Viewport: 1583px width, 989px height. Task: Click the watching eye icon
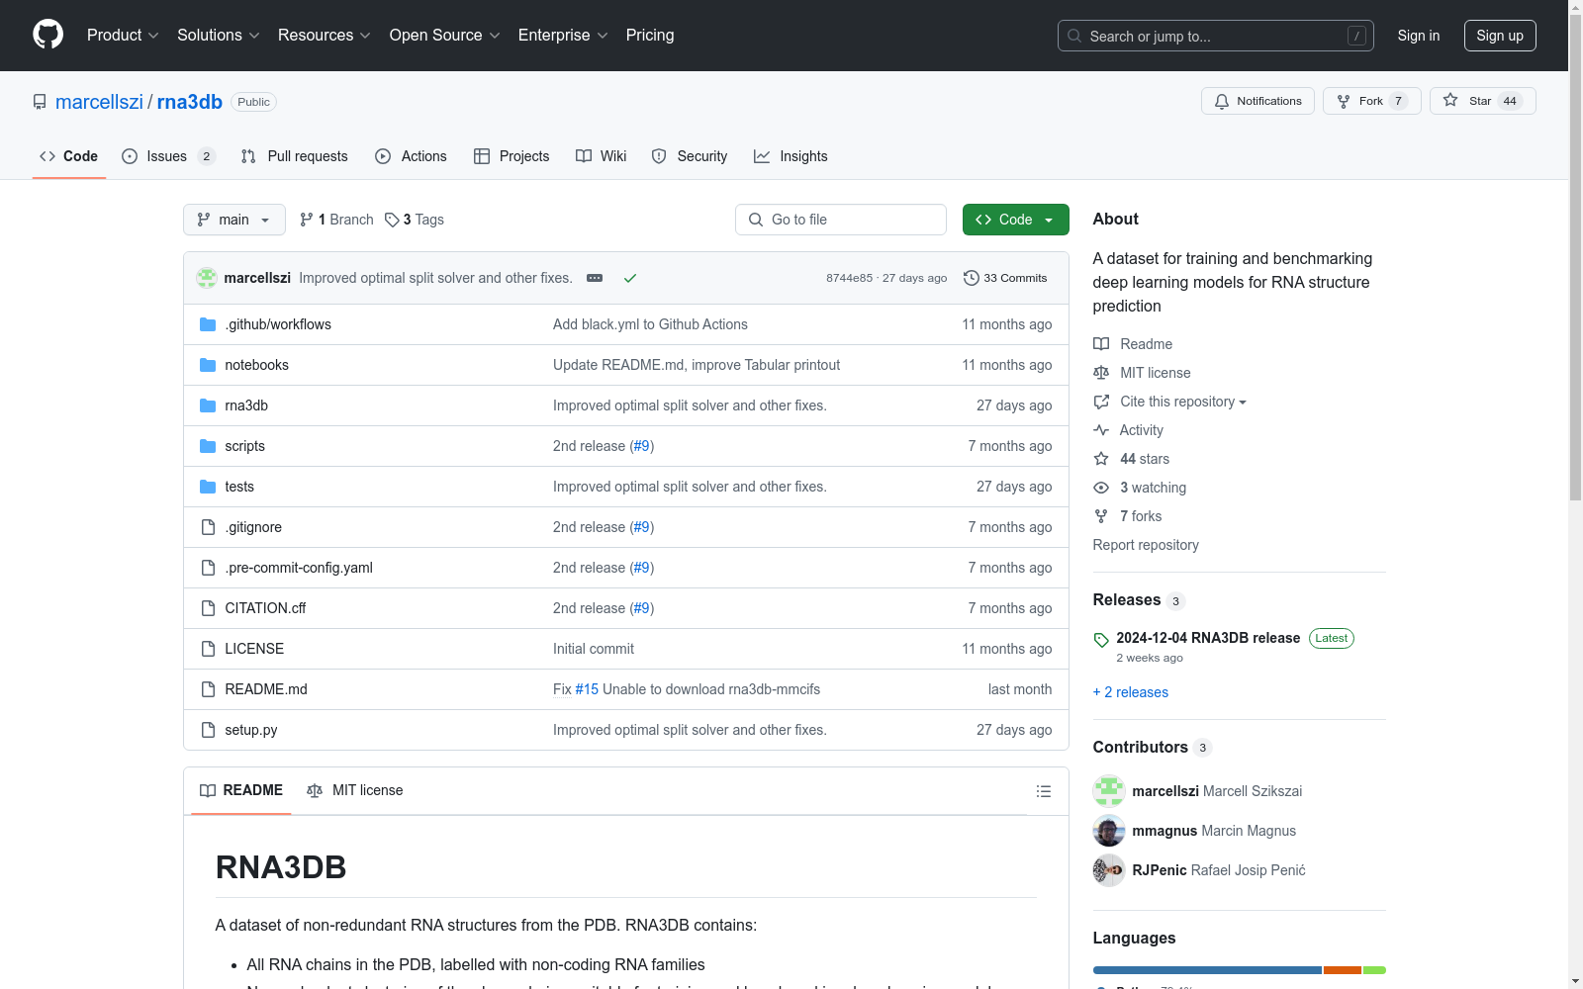[1101, 488]
